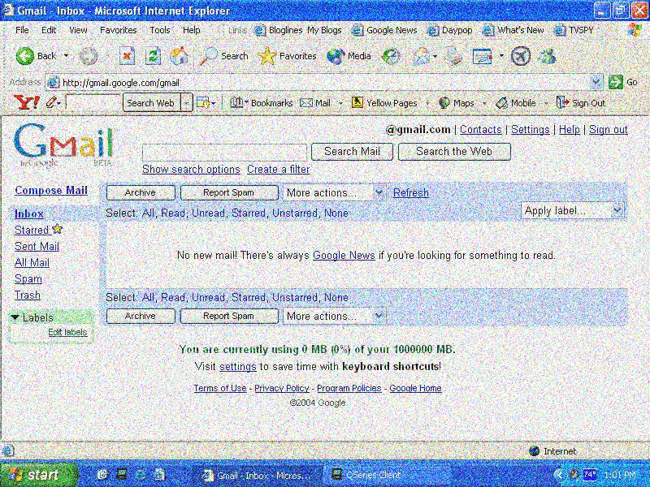Viewport: 650px width, 487px height.
Task: Open the Tools menu
Action: click(159, 30)
